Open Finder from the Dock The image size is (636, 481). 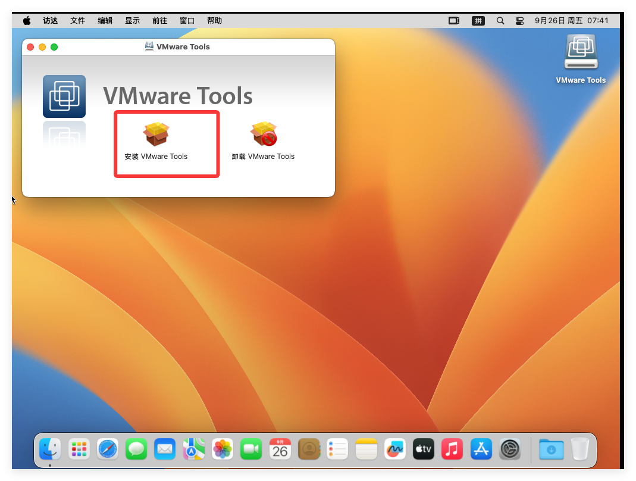50,449
